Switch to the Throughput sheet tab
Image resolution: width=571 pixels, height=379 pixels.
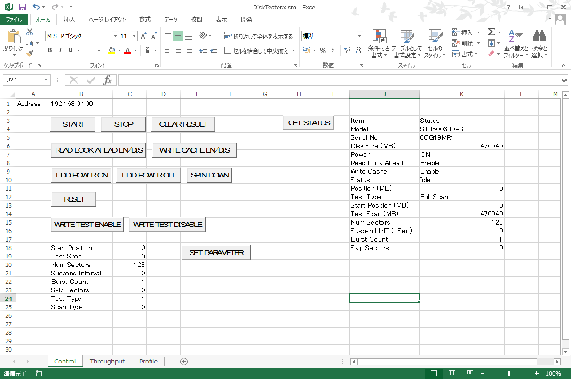coord(107,362)
